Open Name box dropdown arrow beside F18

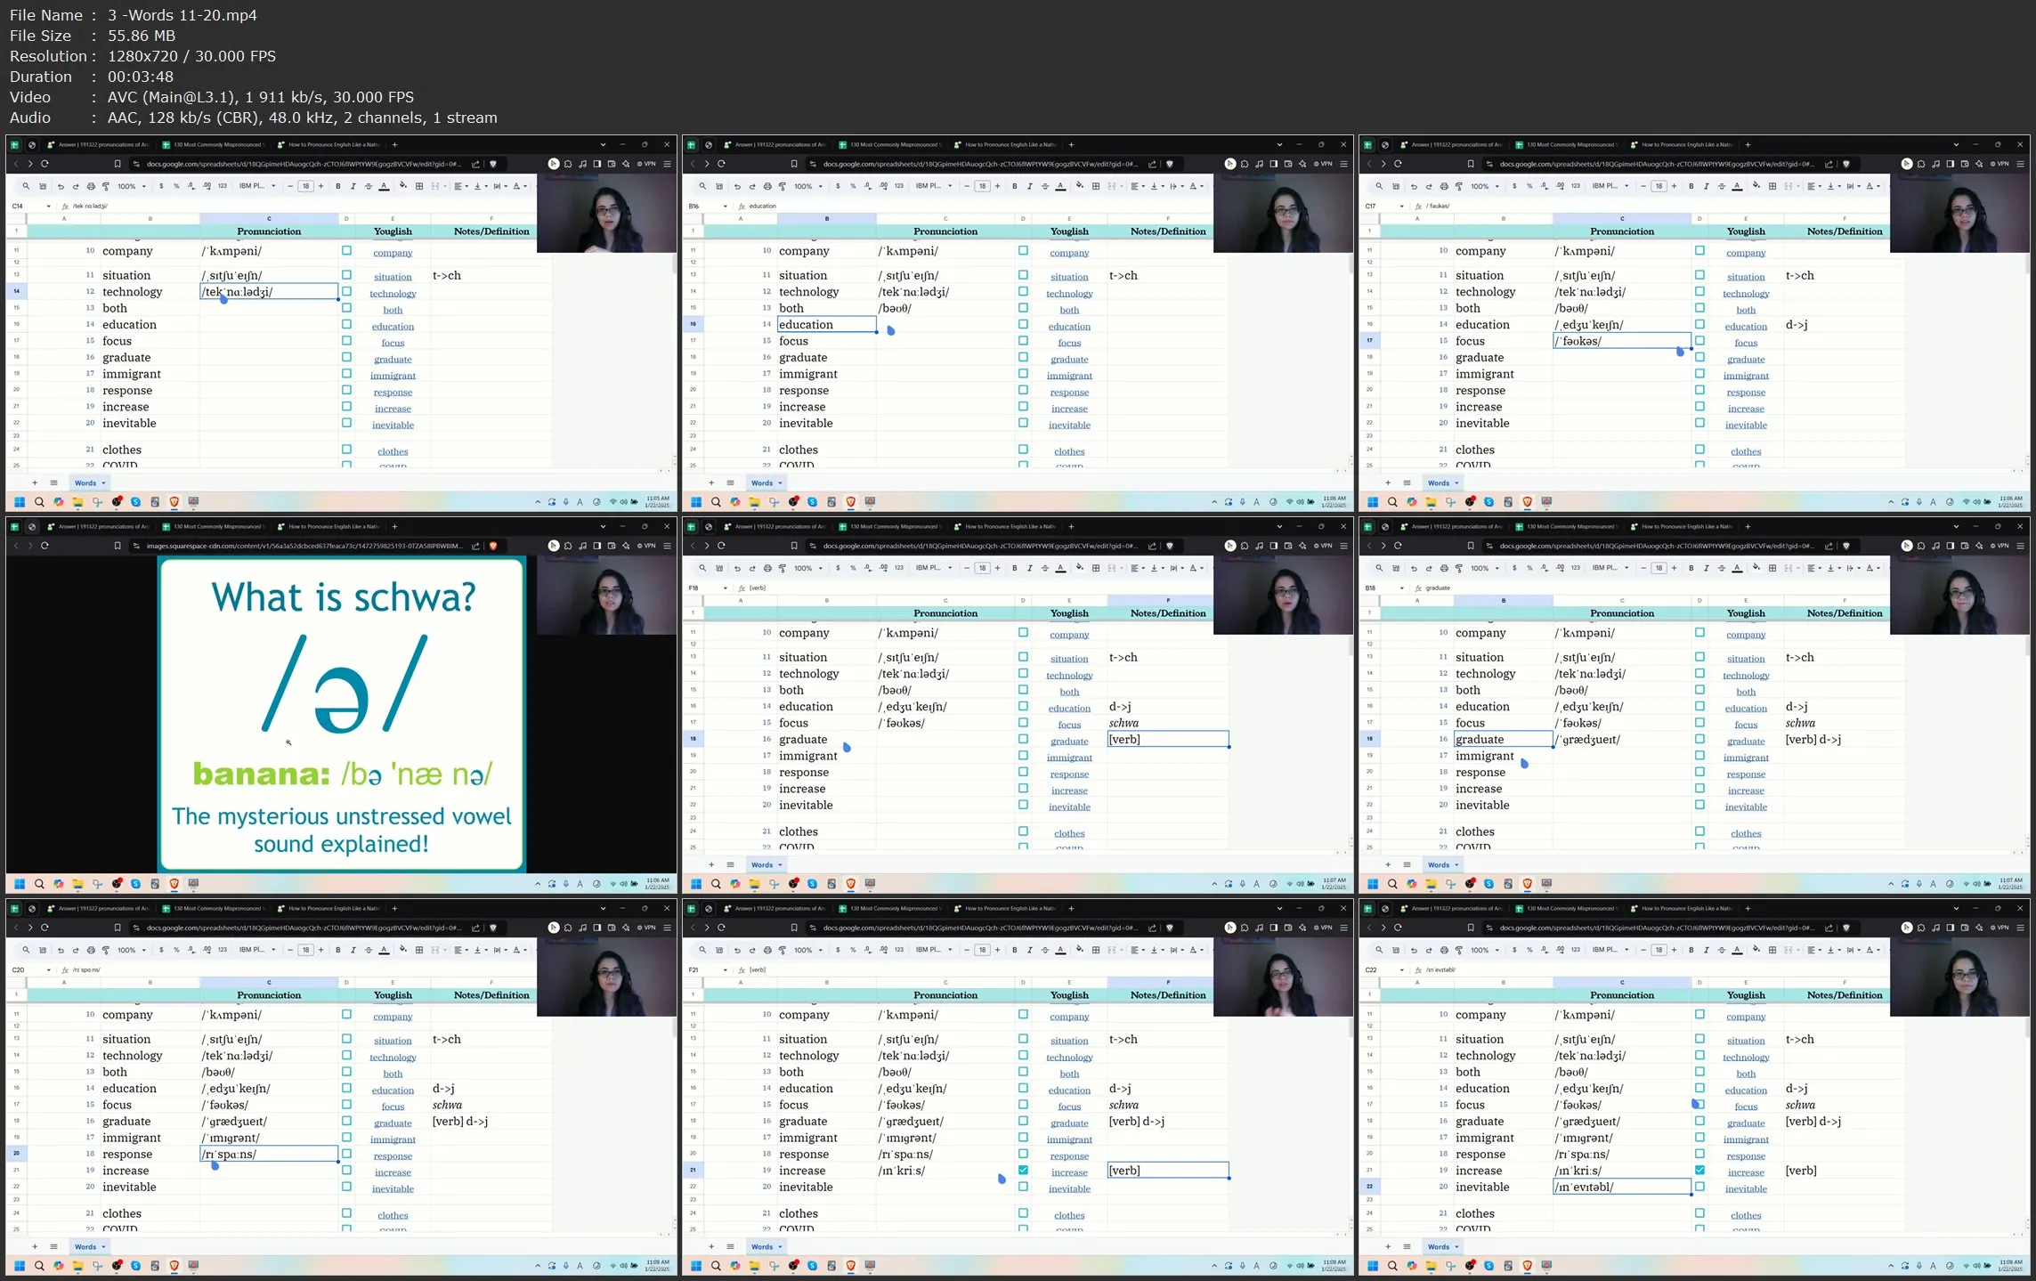tap(726, 588)
